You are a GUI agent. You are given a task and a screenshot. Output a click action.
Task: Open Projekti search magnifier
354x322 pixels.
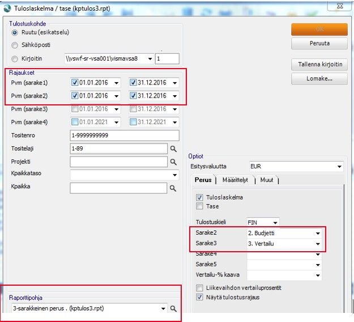(x=173, y=162)
